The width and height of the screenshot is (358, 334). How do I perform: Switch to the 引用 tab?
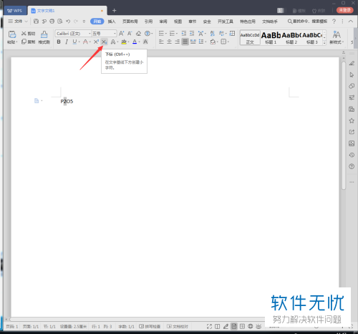148,22
